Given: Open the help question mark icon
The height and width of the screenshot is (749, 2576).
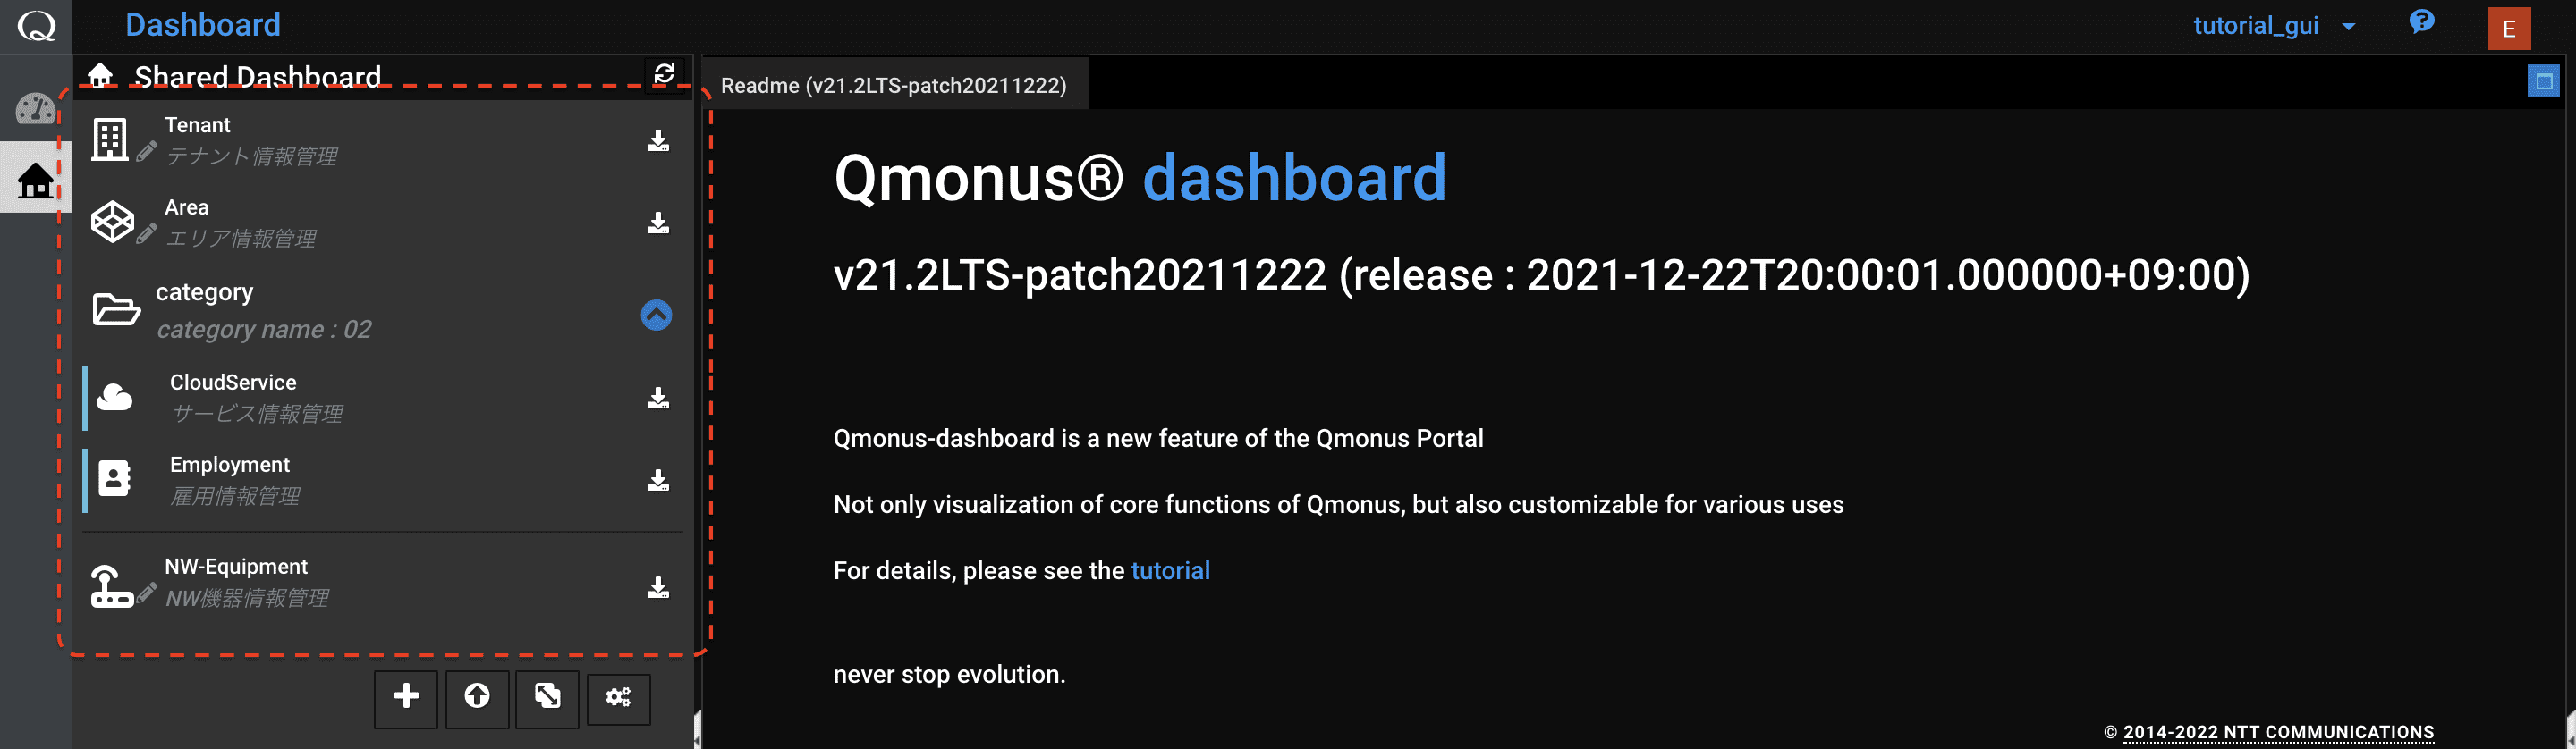Looking at the screenshot, I should click(2422, 22).
